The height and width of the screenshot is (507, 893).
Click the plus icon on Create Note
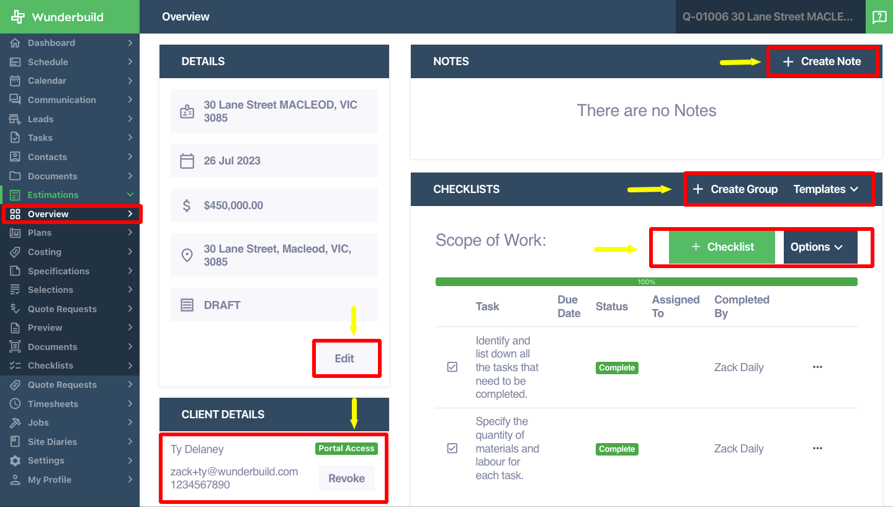pyautogui.click(x=788, y=61)
